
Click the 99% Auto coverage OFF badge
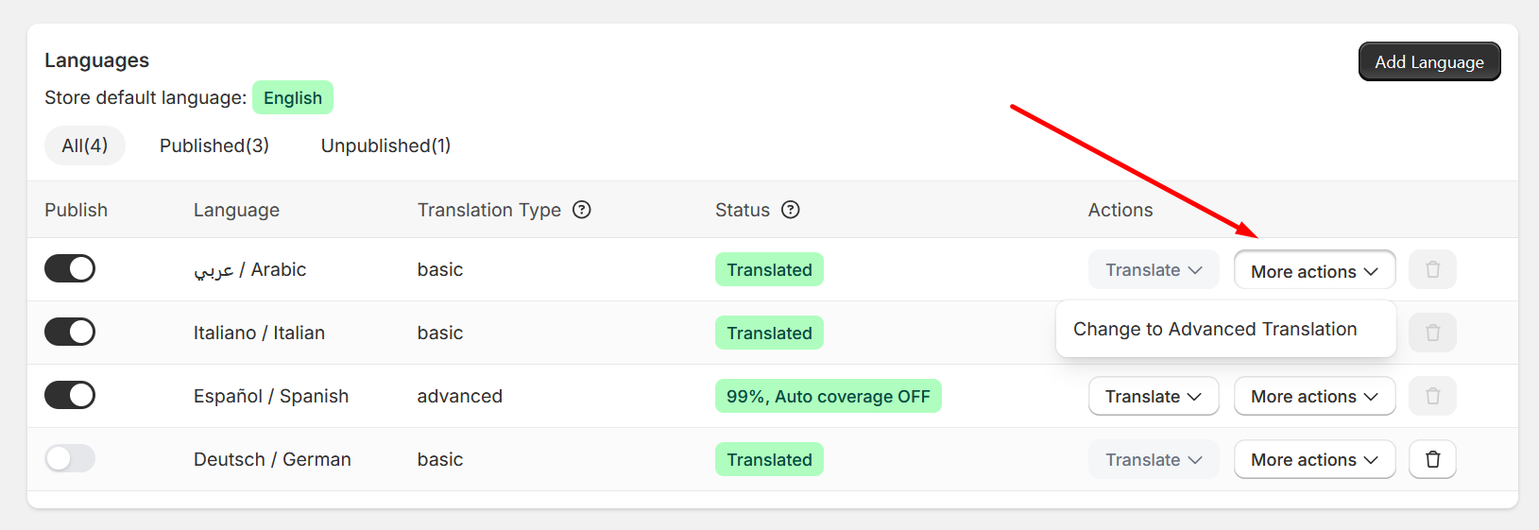point(829,396)
